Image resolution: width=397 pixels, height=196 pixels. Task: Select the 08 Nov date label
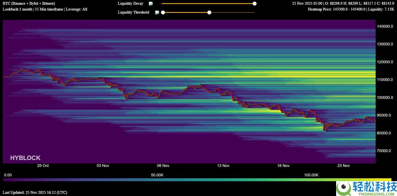(163, 166)
